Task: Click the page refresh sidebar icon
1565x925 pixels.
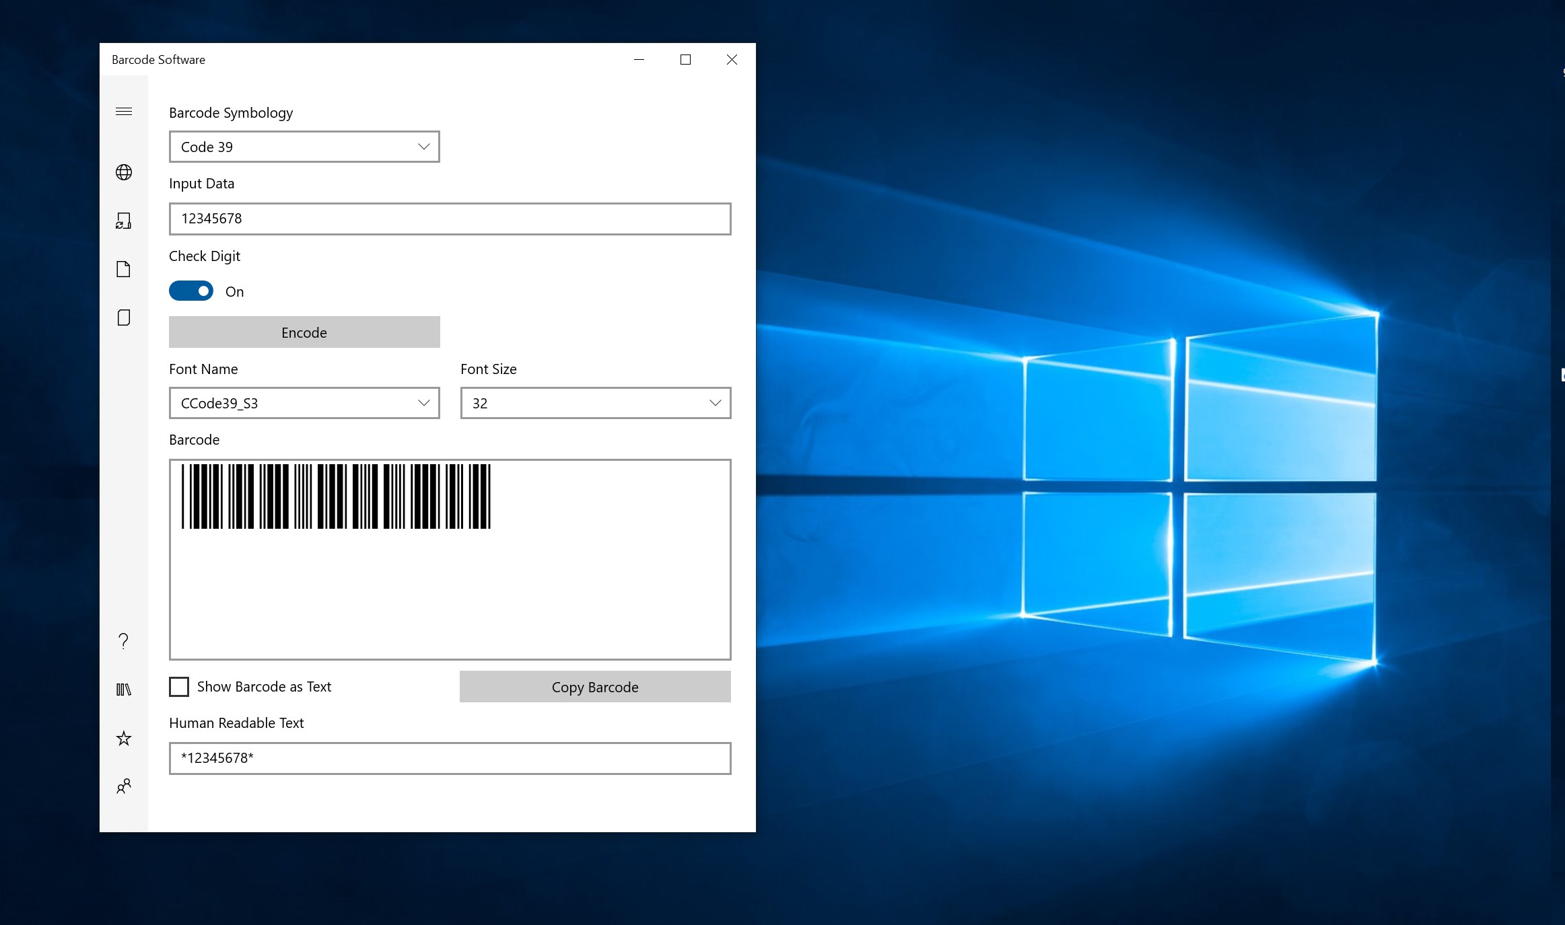Action: (x=124, y=221)
